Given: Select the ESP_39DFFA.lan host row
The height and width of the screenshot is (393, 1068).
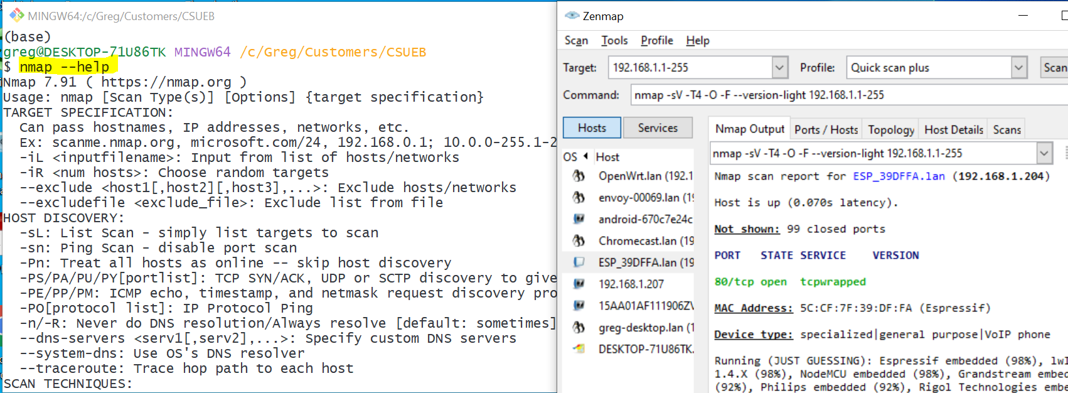Looking at the screenshot, I should (x=629, y=262).
